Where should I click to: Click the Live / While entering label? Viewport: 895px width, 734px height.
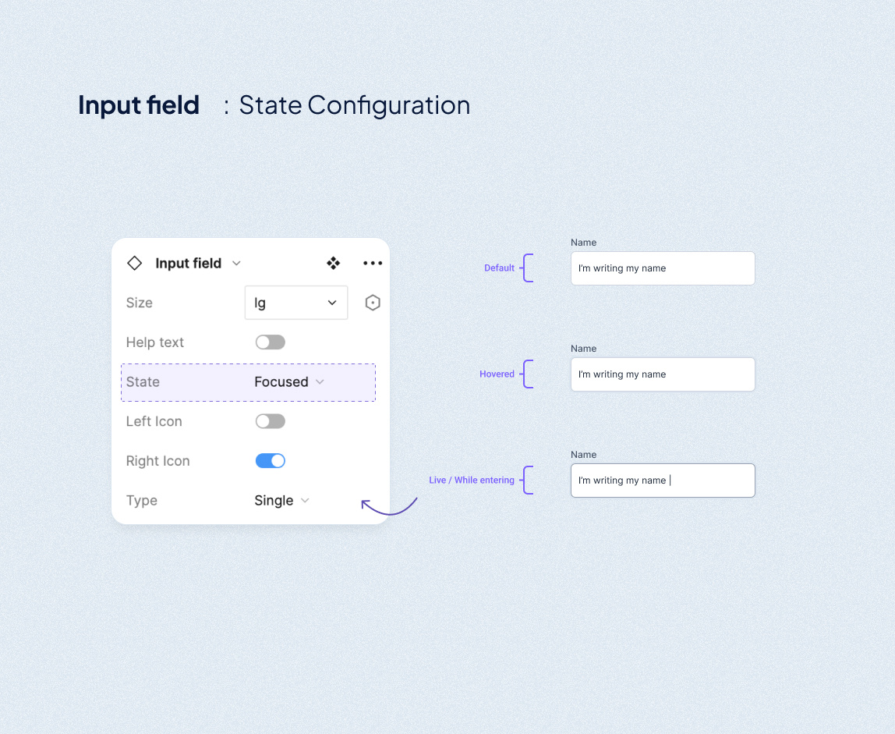pyautogui.click(x=471, y=480)
